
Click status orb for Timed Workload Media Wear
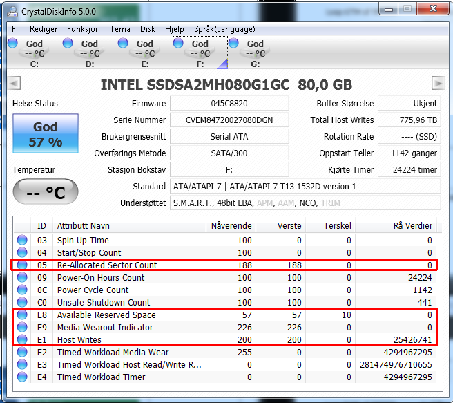point(22,352)
